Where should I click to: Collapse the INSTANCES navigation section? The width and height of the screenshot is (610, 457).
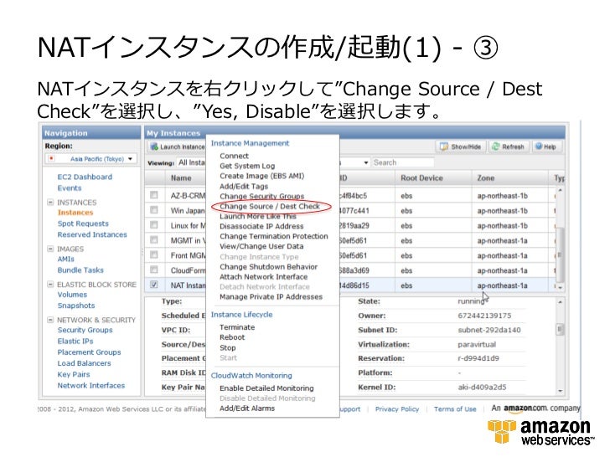pos(50,202)
